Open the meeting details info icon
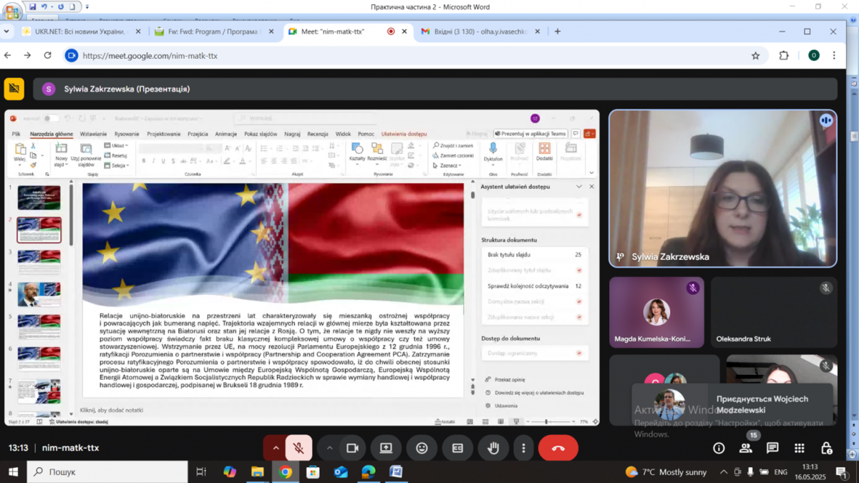 719,448
